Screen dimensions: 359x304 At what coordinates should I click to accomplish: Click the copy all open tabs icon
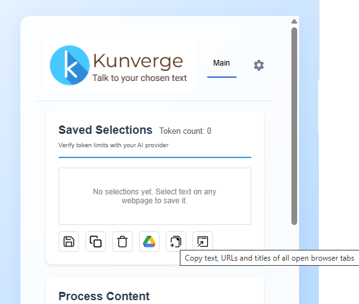[x=176, y=242]
